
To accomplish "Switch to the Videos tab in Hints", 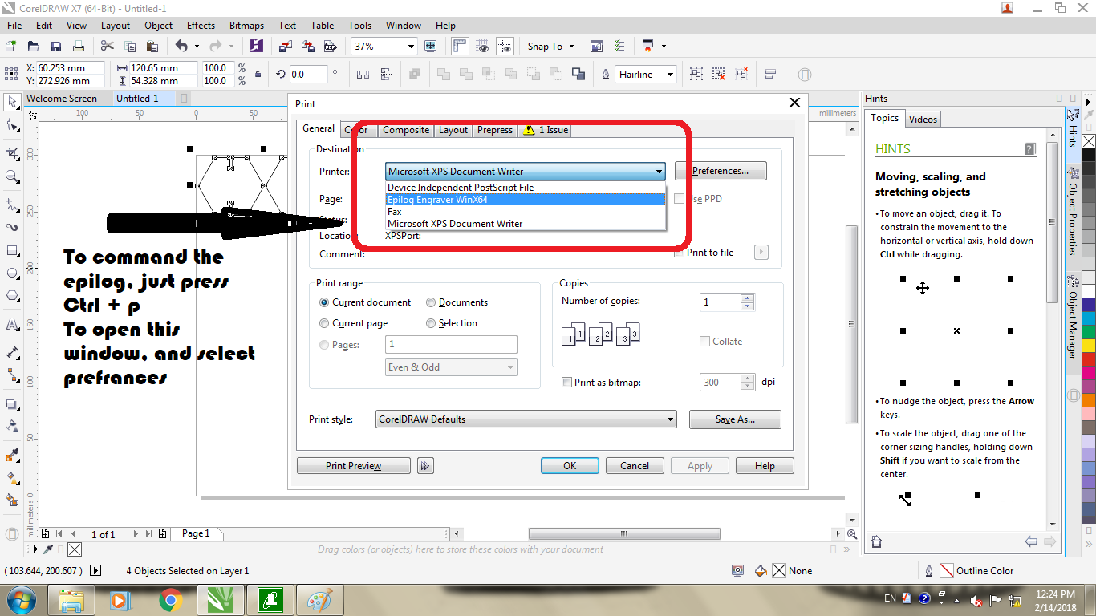I will (923, 120).
